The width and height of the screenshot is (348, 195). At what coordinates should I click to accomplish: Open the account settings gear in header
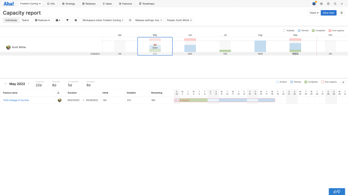pos(321,4)
